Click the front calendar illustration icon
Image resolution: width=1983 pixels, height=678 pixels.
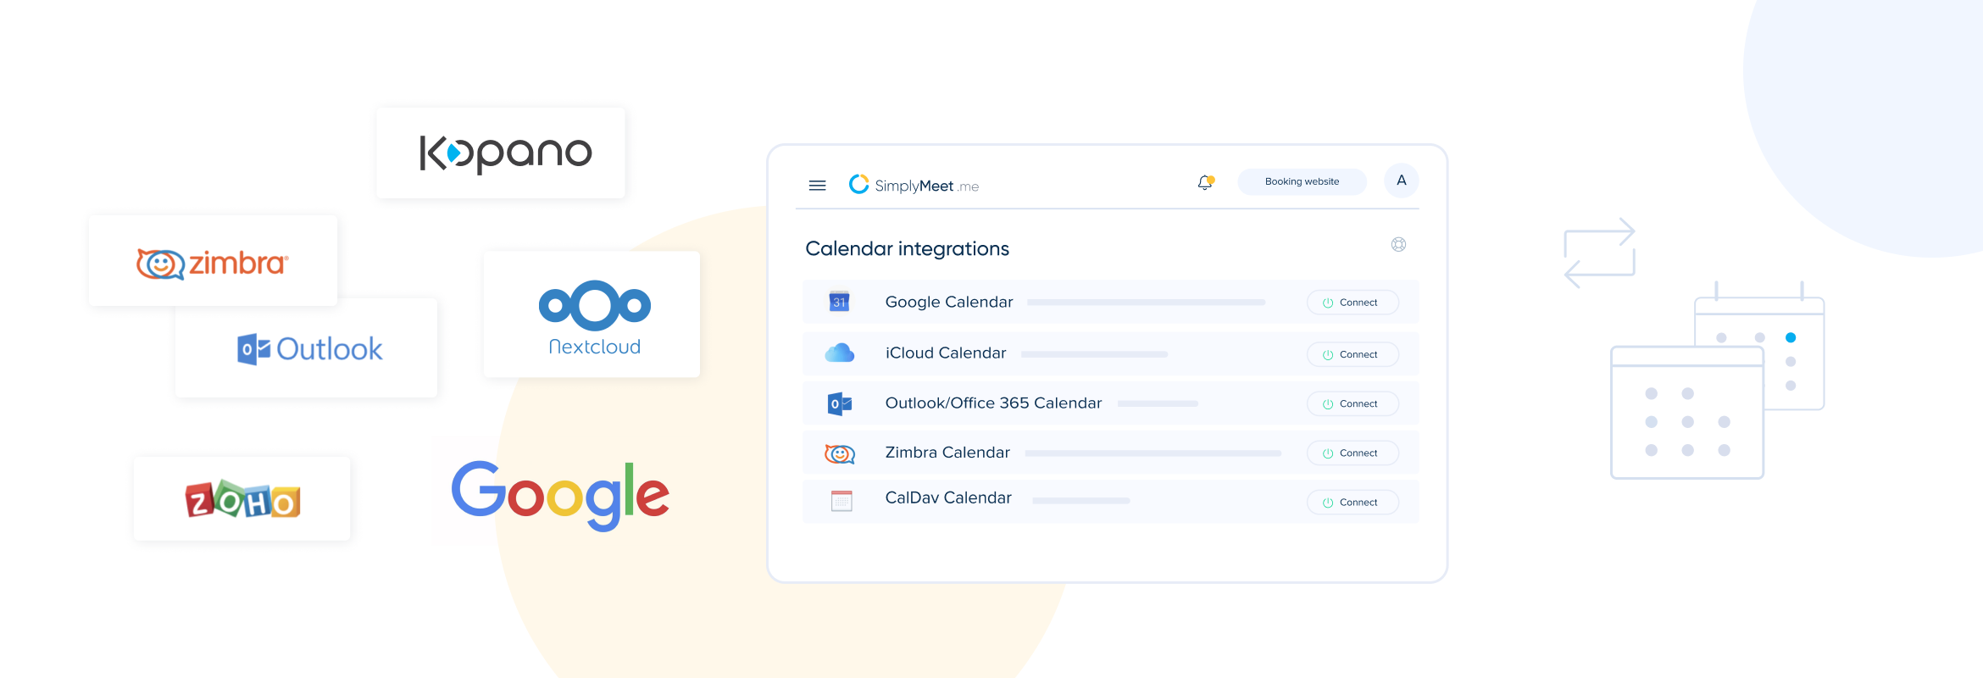1686,413
